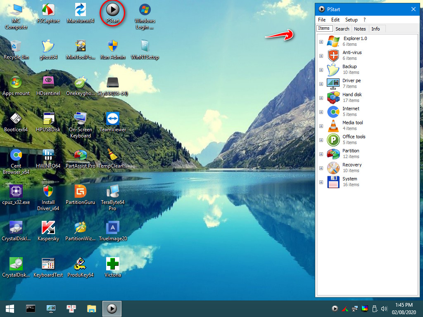Open the ? help menu
The width and height of the screenshot is (423, 317).
tap(364, 20)
